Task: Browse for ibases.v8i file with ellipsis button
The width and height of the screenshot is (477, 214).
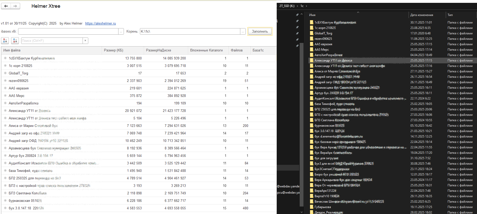Action: [121, 32]
